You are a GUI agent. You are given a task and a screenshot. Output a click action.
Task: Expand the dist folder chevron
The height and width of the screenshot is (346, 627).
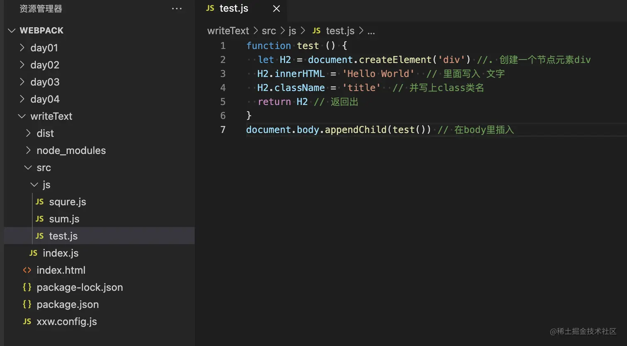tap(28, 133)
